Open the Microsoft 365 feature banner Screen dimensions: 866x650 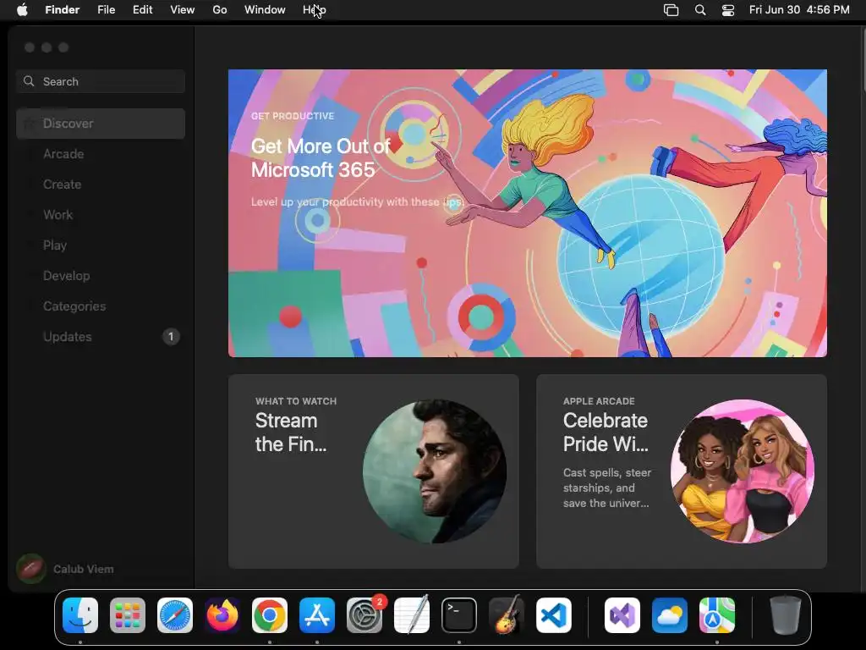point(528,212)
